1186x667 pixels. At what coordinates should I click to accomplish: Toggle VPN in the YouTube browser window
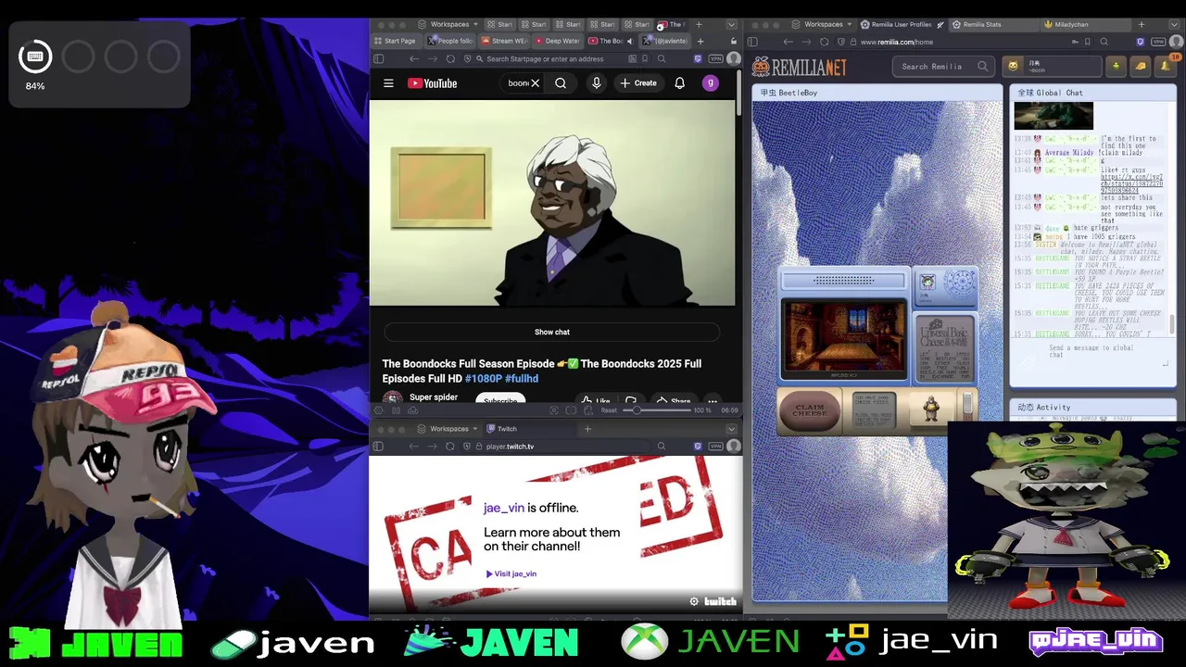[715, 58]
